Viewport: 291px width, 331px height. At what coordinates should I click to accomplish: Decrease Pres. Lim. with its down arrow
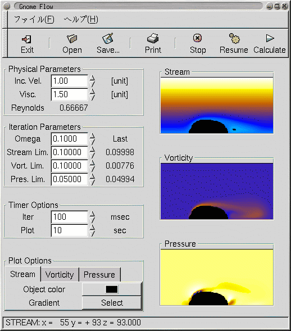[92, 182]
